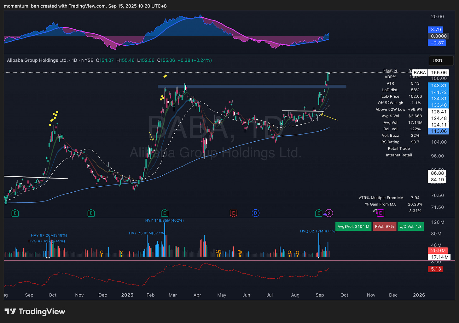Click the 155.06 last price label
The width and height of the screenshot is (459, 323).
439,72
